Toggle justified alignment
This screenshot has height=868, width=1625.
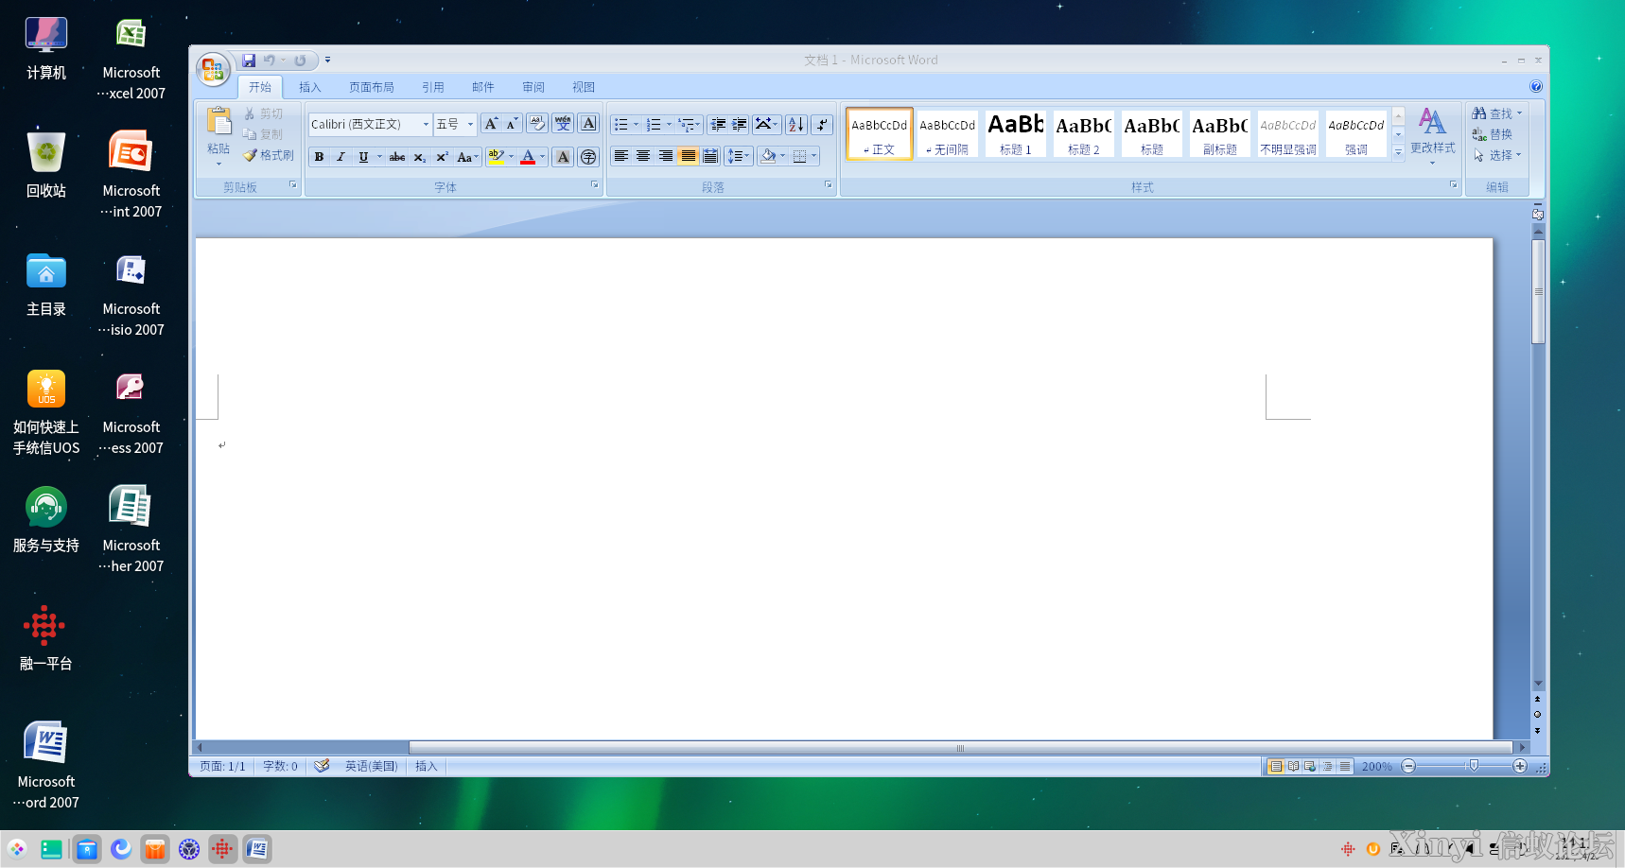point(688,156)
